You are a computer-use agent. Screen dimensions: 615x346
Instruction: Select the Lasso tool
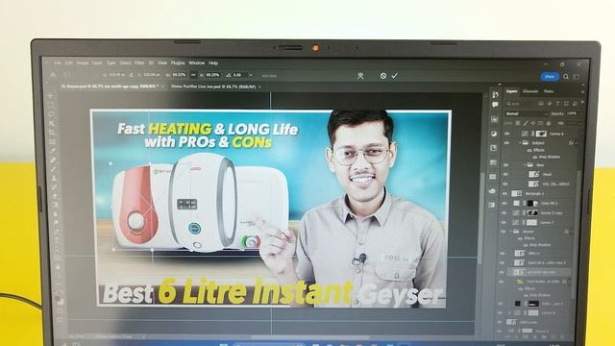click(51, 114)
